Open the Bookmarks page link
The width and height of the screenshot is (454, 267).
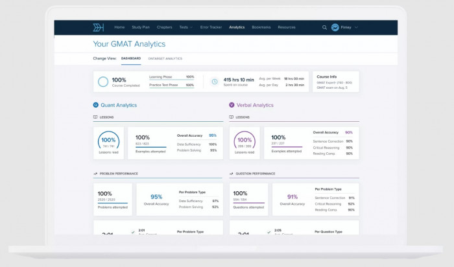coord(261,27)
